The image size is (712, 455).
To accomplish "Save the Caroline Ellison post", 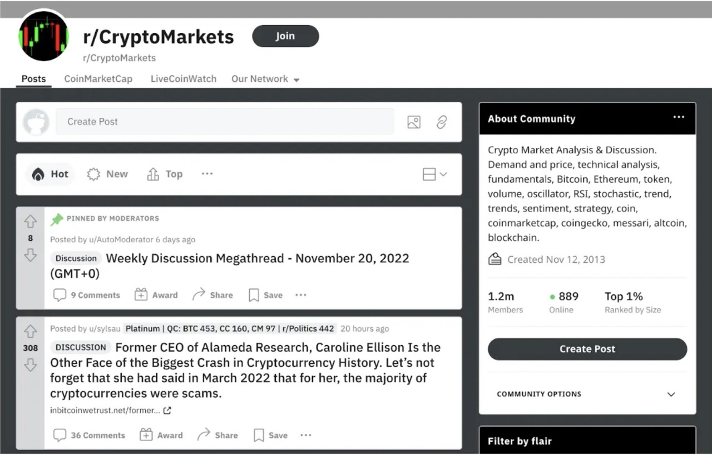I will tap(270, 435).
